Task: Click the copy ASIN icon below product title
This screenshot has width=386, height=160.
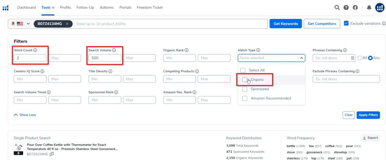Action: (x=52, y=154)
